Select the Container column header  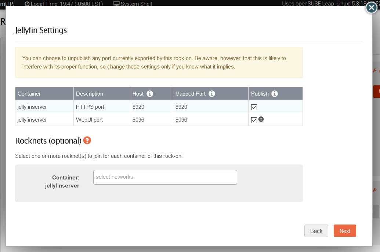tap(44, 94)
